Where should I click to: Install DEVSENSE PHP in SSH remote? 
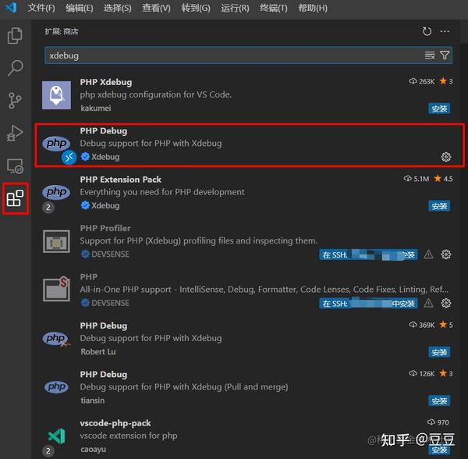click(368, 304)
